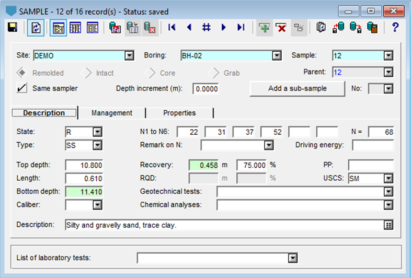This screenshot has height=278, width=411.
Task: Click the Bottom depth field
Action: [x=84, y=192]
